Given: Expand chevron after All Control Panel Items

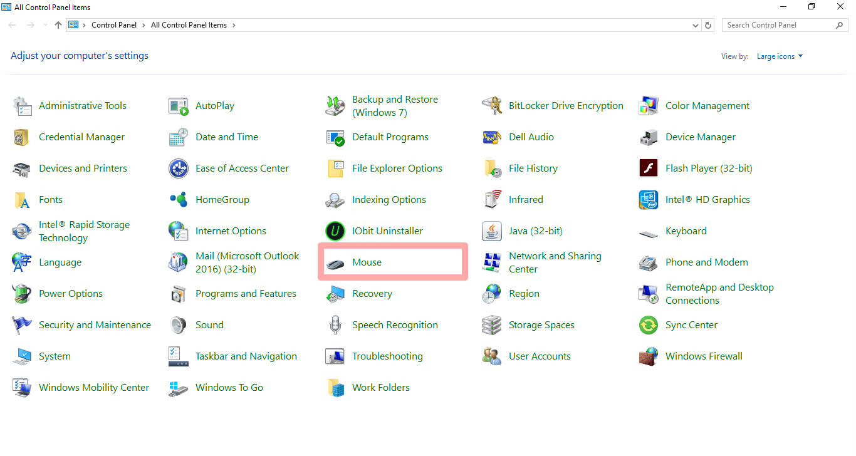Looking at the screenshot, I should tap(234, 25).
